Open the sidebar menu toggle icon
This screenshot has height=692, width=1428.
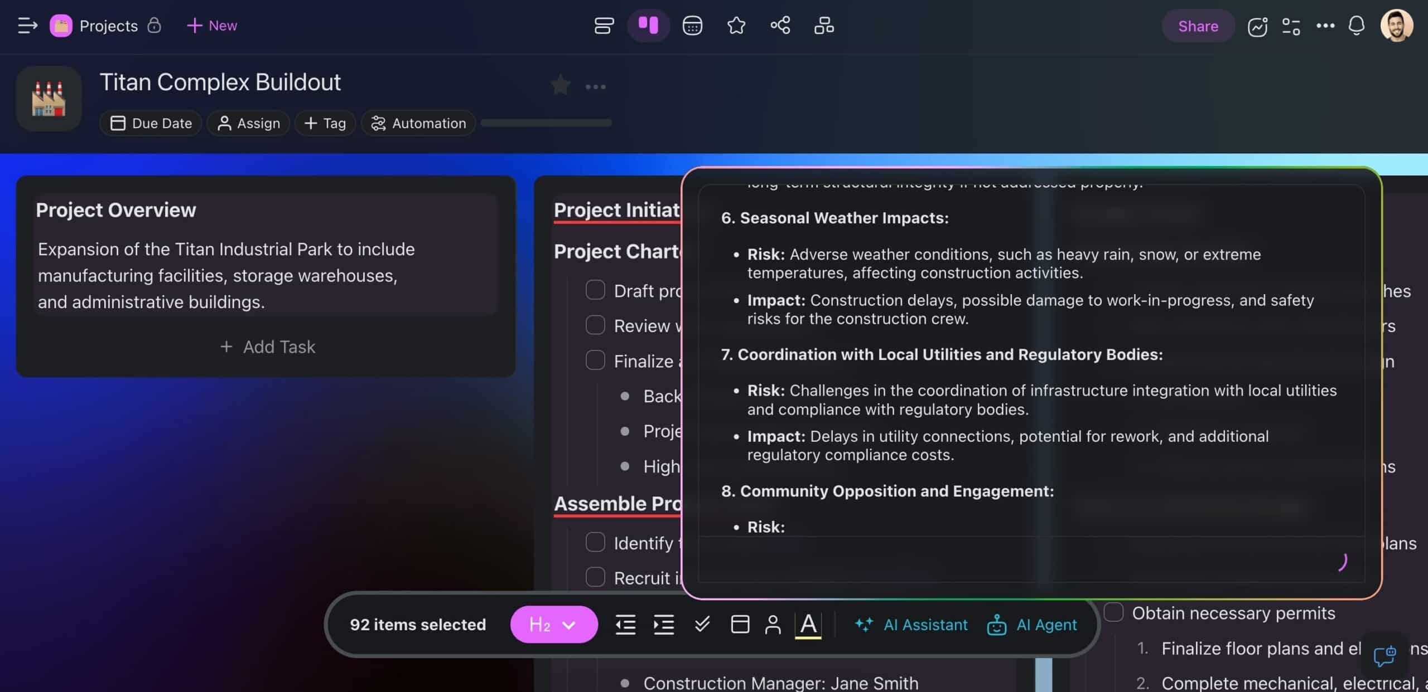click(27, 26)
